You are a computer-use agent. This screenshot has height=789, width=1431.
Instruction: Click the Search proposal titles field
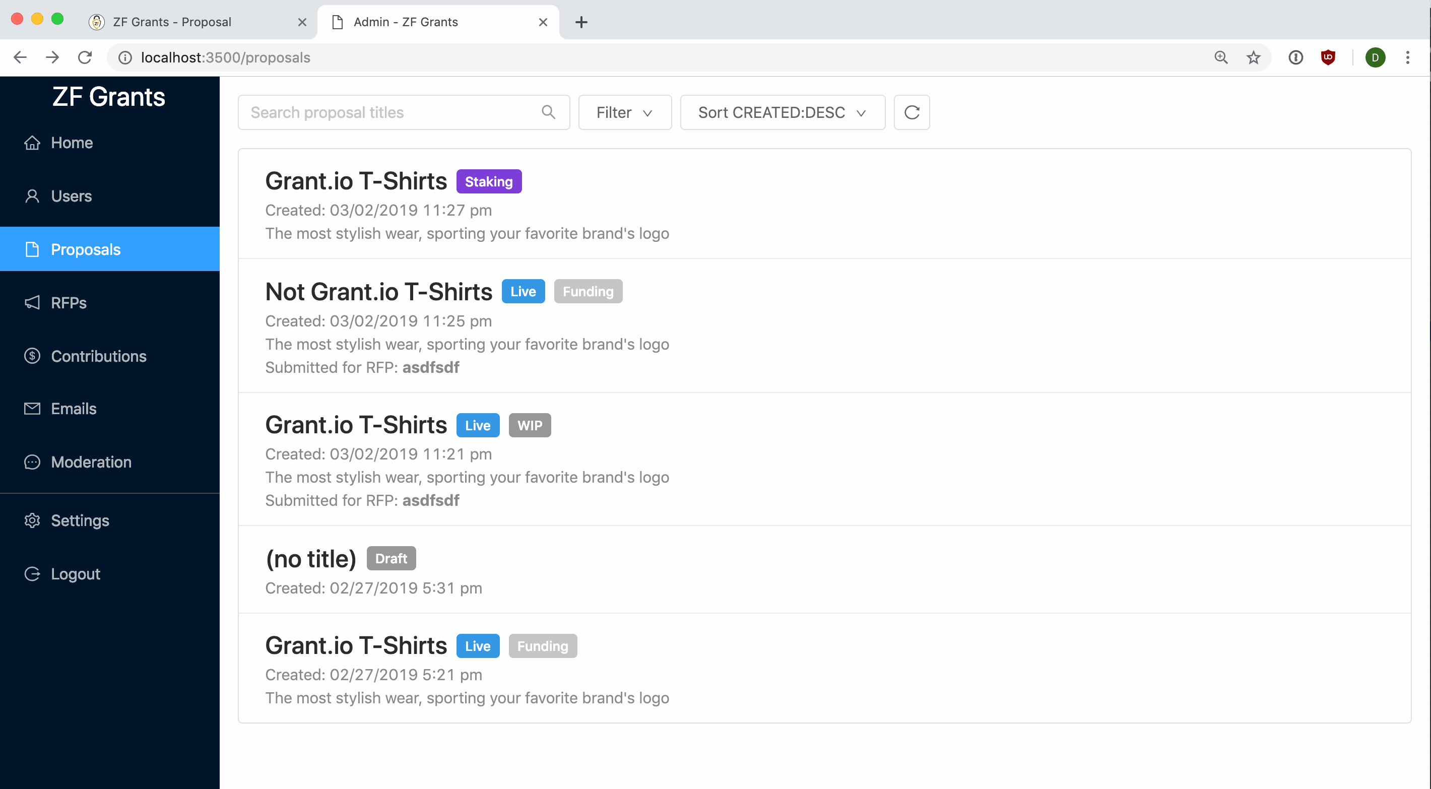click(389, 112)
